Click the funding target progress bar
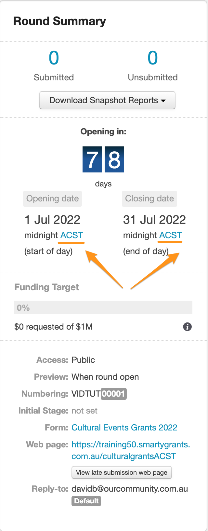The width and height of the screenshot is (208, 531). click(x=103, y=307)
